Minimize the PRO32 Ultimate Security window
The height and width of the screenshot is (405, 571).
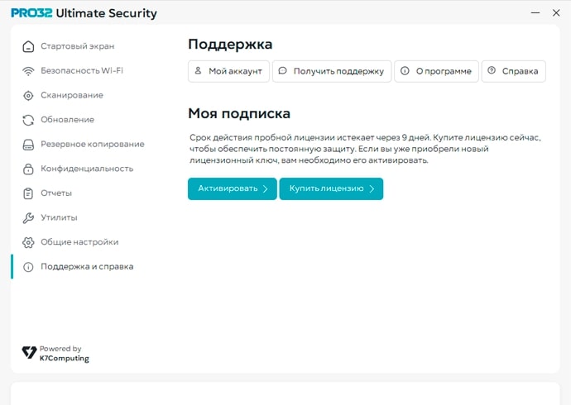[x=535, y=12]
